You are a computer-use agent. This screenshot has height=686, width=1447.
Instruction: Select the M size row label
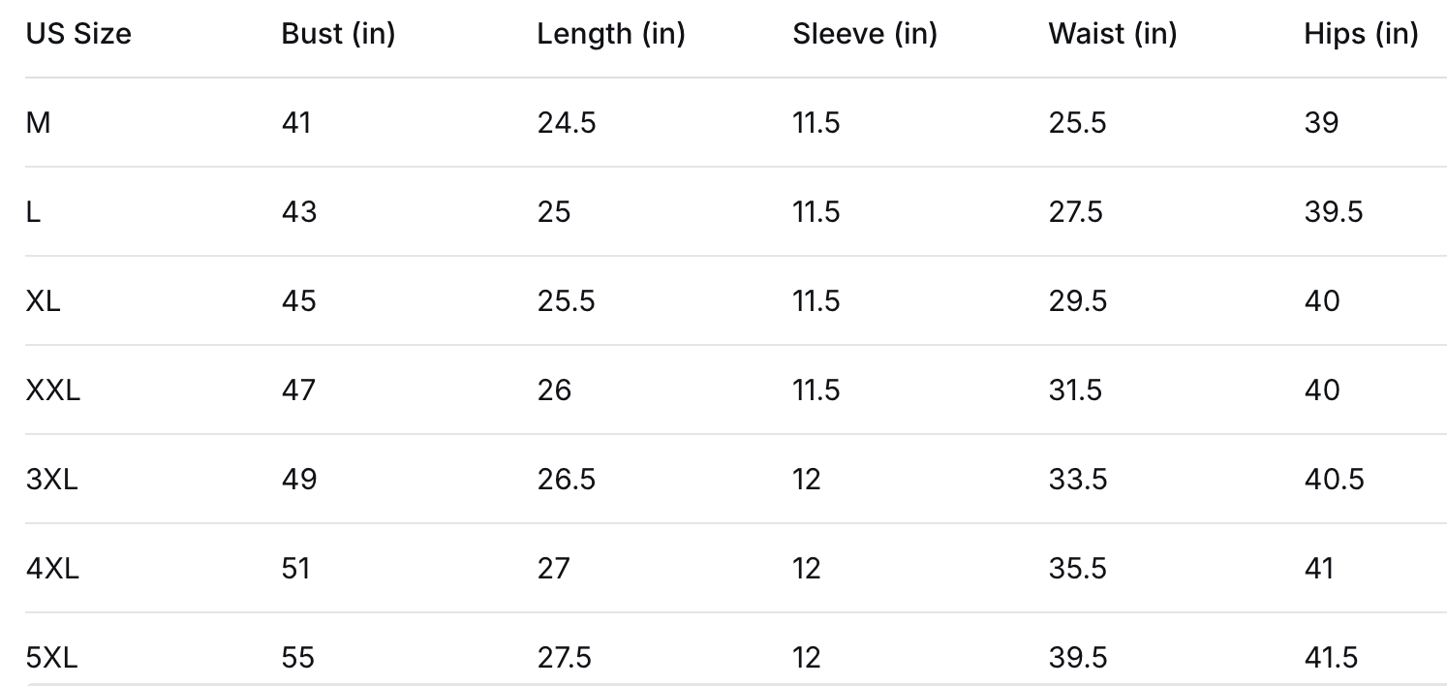click(x=38, y=123)
